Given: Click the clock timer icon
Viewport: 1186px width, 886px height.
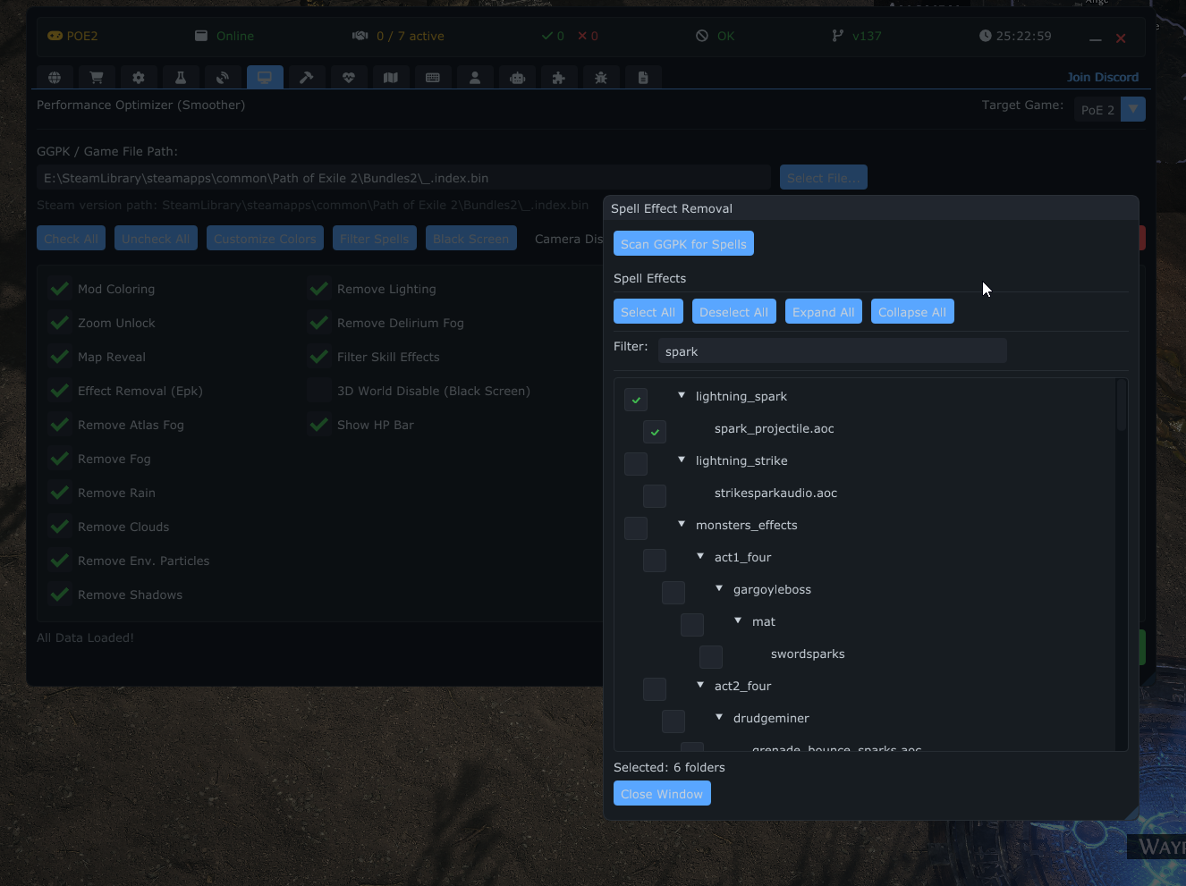Looking at the screenshot, I should [986, 36].
